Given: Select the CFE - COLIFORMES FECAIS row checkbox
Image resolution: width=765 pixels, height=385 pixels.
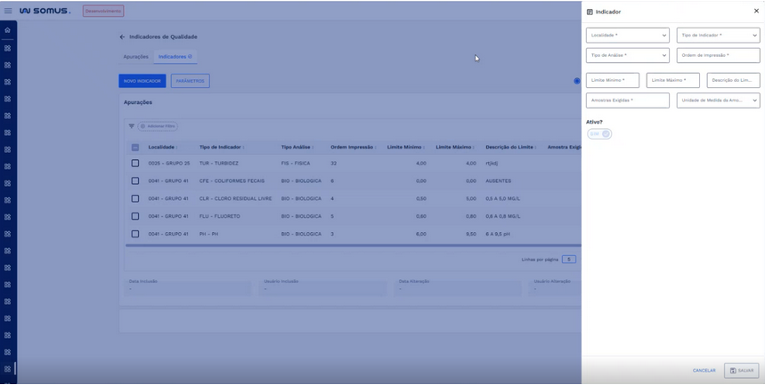Looking at the screenshot, I should click(x=135, y=181).
